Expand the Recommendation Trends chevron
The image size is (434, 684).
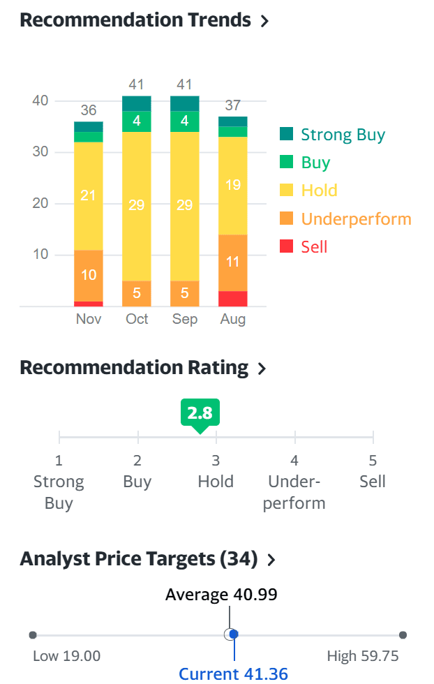(264, 21)
